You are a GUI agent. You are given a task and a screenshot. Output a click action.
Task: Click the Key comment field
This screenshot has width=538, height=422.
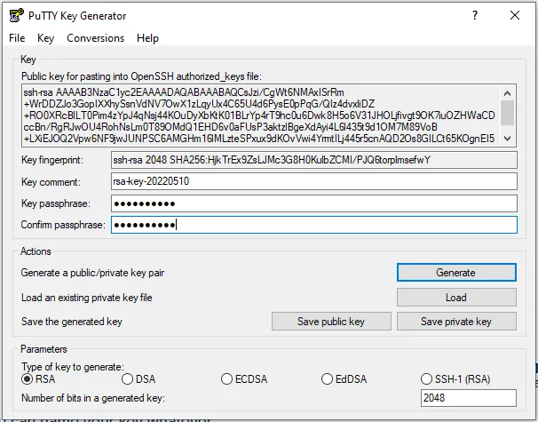click(314, 181)
